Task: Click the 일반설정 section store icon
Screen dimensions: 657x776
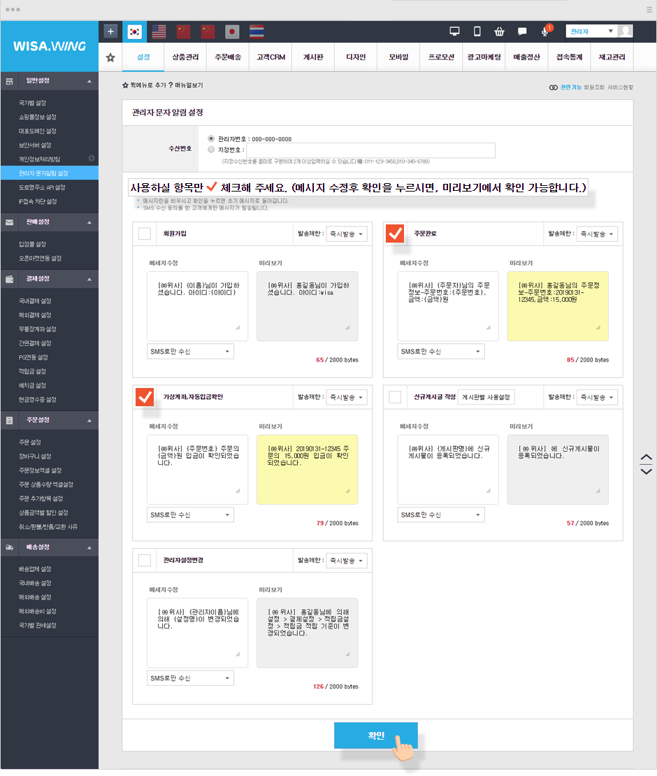Action: [x=9, y=81]
